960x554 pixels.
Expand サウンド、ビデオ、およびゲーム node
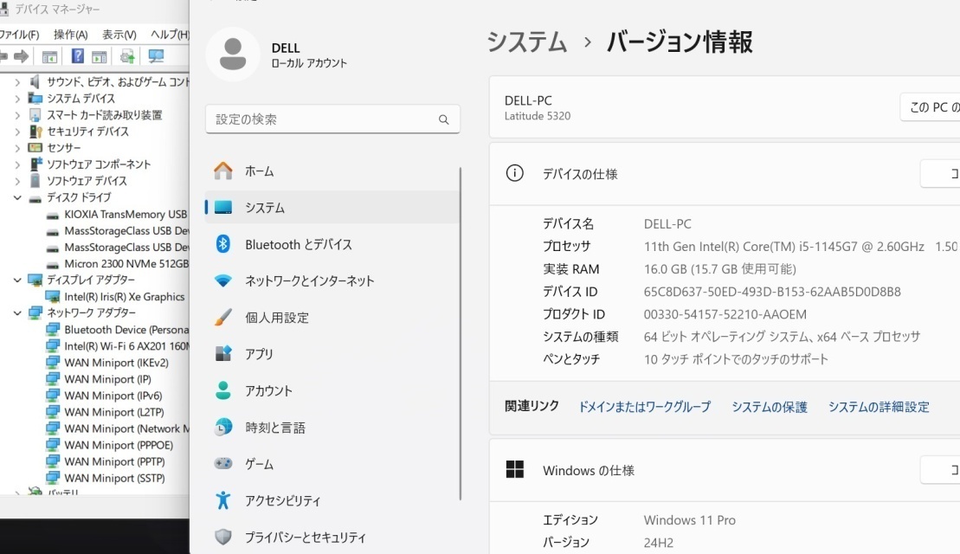click(x=17, y=81)
